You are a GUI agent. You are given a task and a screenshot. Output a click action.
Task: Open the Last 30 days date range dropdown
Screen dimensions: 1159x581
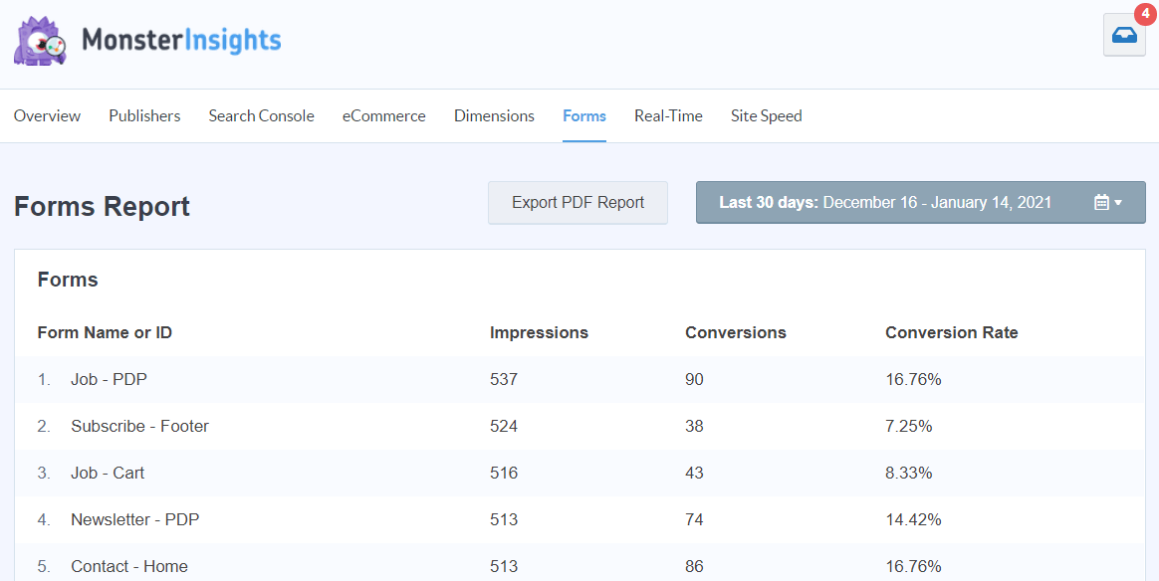coord(921,202)
